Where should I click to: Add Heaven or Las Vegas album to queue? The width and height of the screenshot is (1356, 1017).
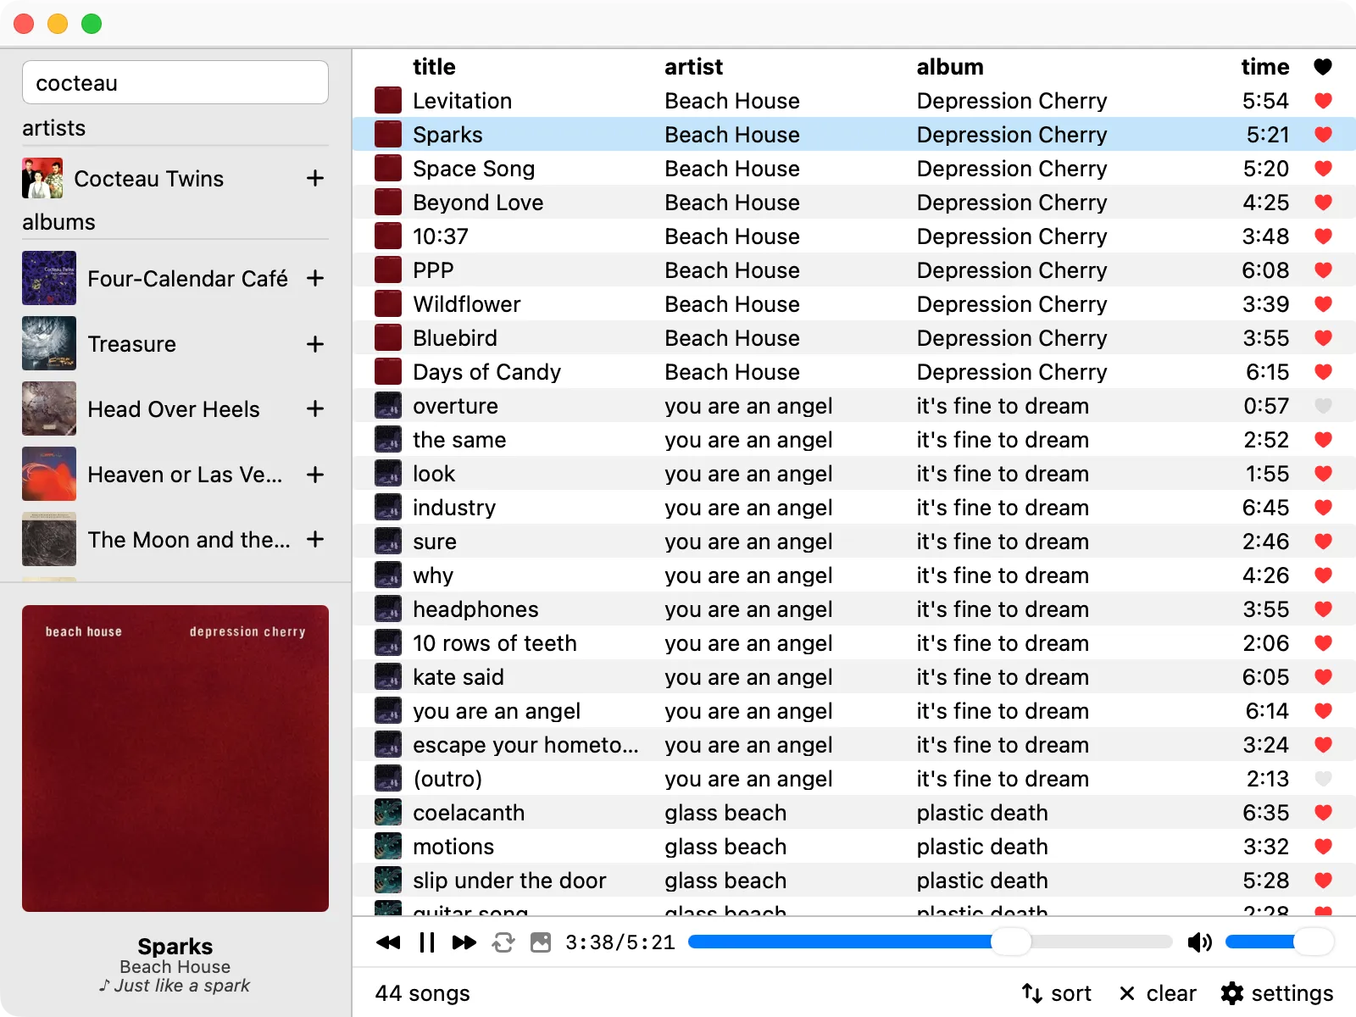[315, 475]
